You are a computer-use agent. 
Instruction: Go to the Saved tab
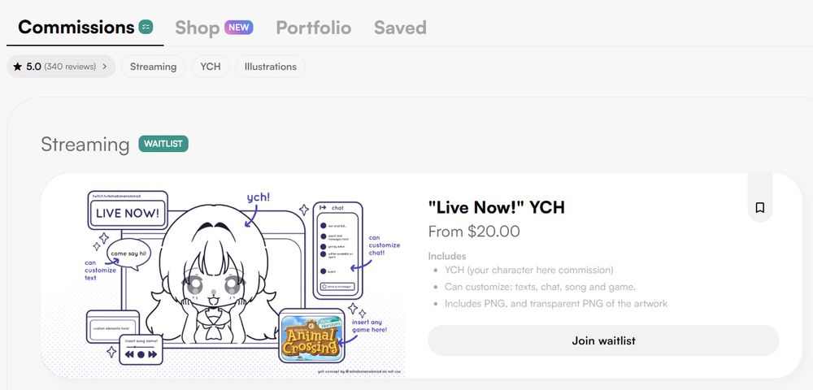coord(400,28)
